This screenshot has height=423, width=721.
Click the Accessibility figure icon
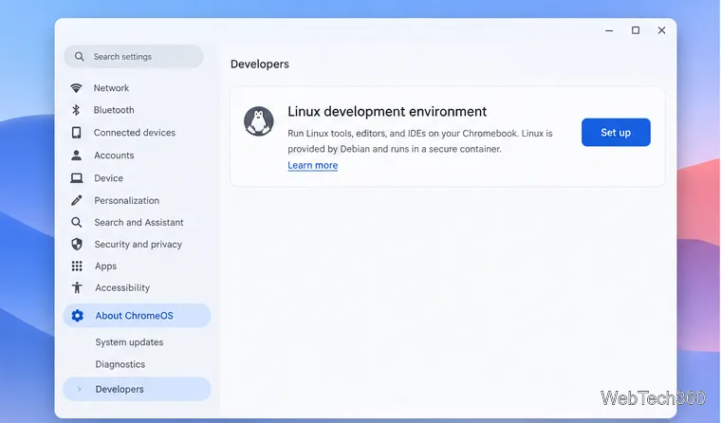tap(77, 287)
